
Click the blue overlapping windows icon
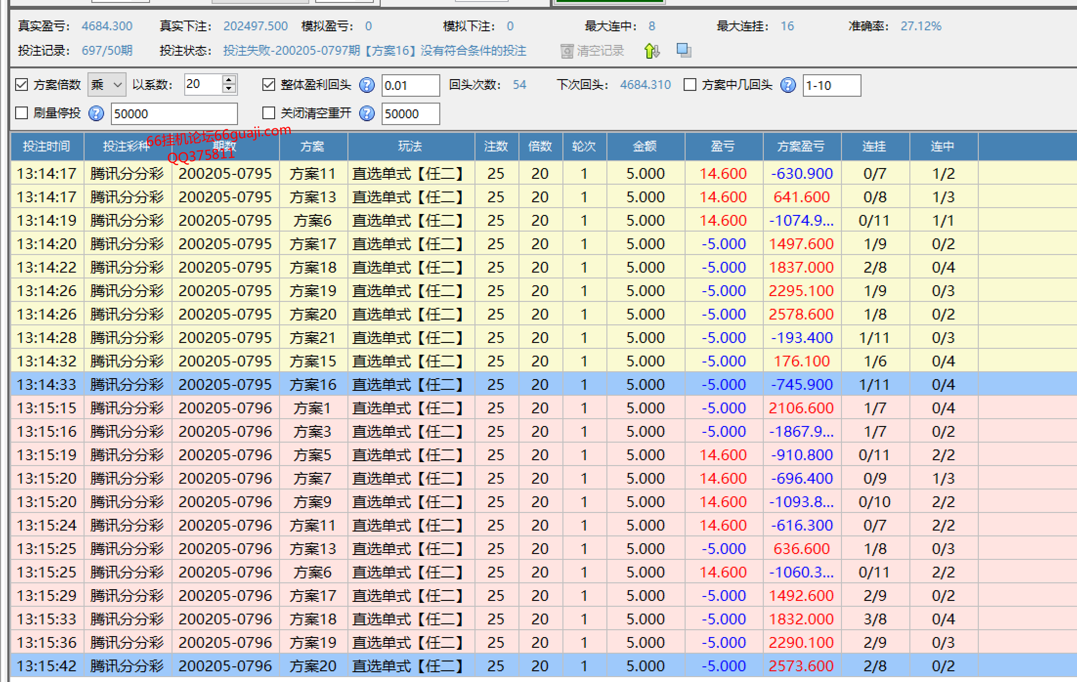pos(684,50)
